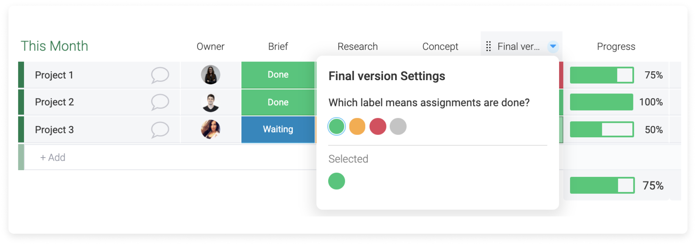Open Project 2 conversation bubble
The height and width of the screenshot is (245, 696).
(160, 102)
